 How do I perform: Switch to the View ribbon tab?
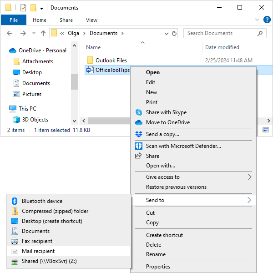coord(91,20)
